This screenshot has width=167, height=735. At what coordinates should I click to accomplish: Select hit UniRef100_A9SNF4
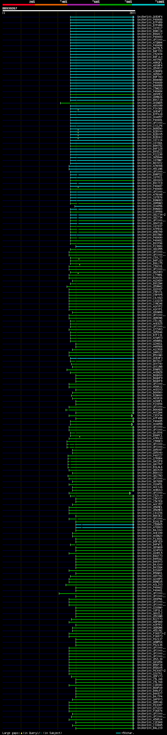[150, 66]
